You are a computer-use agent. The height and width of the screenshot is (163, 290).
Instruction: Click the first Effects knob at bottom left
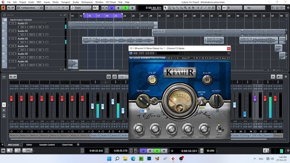(x=139, y=129)
